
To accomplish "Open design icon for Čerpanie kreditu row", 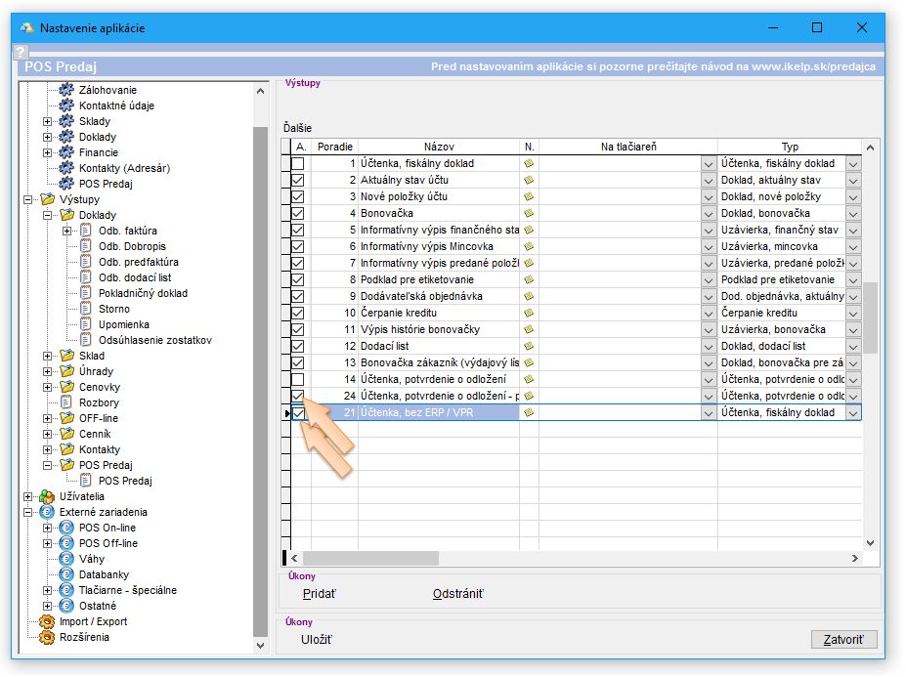I will point(529,313).
